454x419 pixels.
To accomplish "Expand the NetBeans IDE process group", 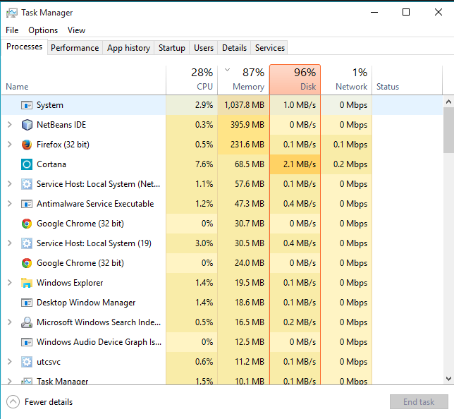I will pos(9,125).
